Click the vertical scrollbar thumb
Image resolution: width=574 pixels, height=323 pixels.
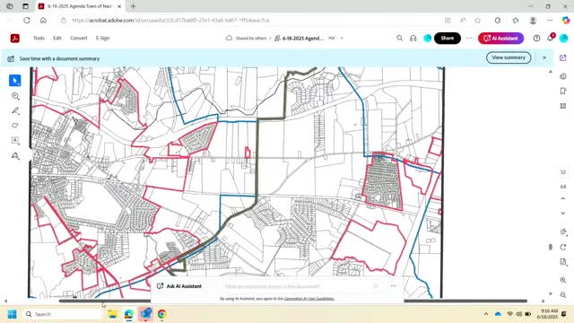pos(551,248)
